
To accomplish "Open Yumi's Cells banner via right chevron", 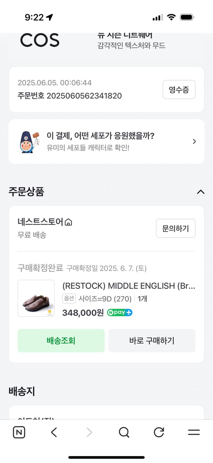I will [x=194, y=141].
